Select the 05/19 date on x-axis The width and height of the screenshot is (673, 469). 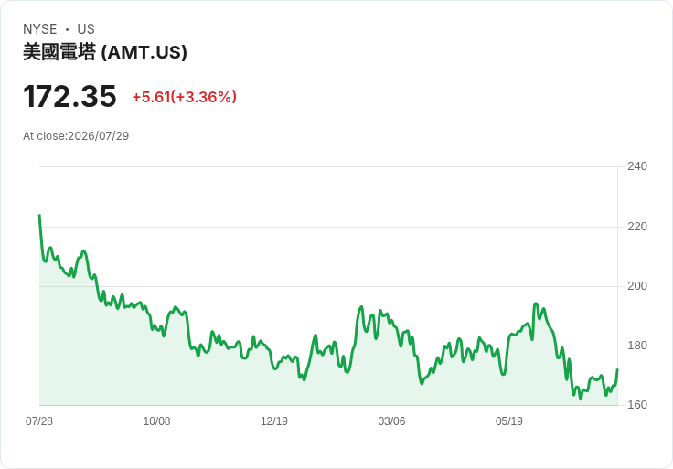point(509,421)
